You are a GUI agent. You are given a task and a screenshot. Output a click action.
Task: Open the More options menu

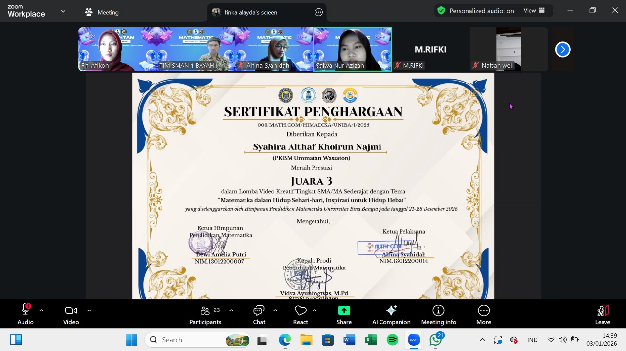click(x=483, y=314)
